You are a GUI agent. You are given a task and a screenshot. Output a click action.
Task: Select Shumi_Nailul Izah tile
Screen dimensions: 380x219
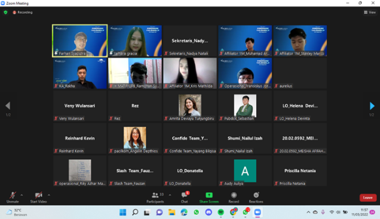245,138
